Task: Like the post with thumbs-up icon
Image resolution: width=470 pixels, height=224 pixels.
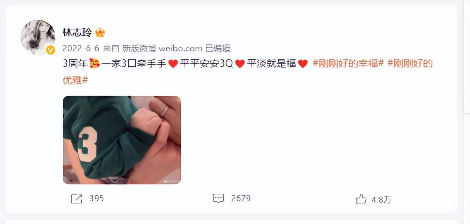Action: (x=361, y=199)
